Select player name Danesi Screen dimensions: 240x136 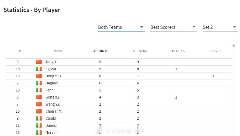pos(51,125)
